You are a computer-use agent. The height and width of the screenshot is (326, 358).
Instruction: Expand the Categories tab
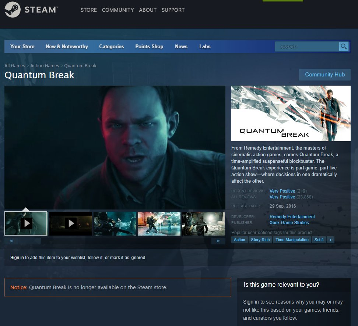(112, 46)
